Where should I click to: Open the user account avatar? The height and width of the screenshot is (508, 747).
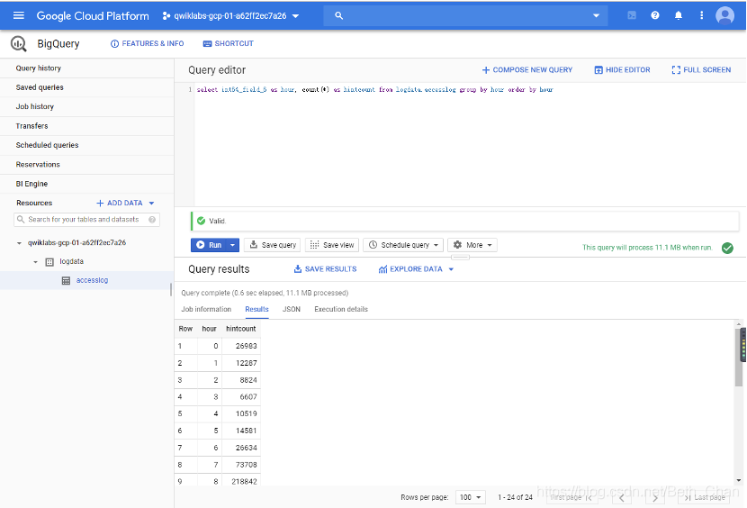click(x=724, y=15)
